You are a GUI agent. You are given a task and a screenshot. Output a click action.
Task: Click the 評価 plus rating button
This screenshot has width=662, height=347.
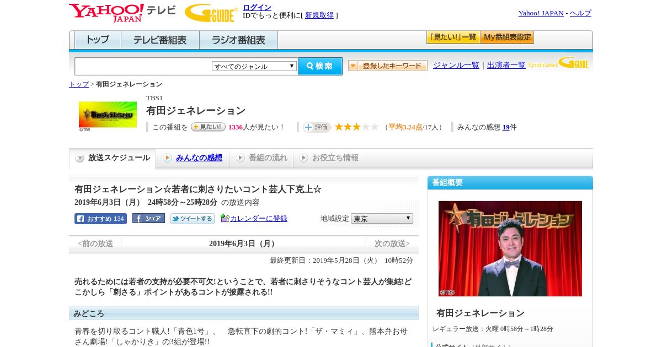click(317, 127)
